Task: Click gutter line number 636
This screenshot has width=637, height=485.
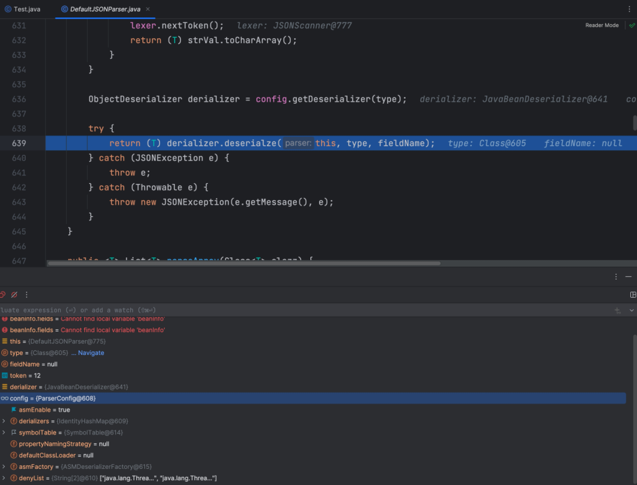Action: pyautogui.click(x=19, y=99)
